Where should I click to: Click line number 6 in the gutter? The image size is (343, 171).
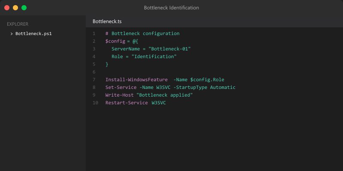coord(94,72)
